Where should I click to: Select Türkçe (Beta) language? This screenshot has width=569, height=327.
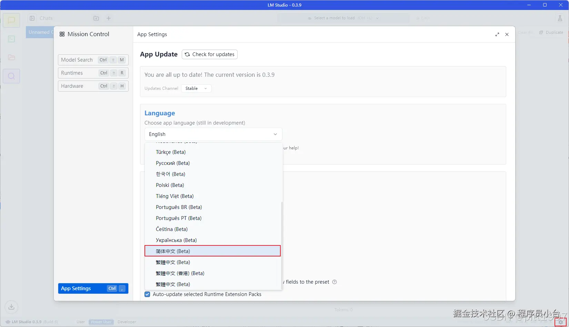click(213, 152)
